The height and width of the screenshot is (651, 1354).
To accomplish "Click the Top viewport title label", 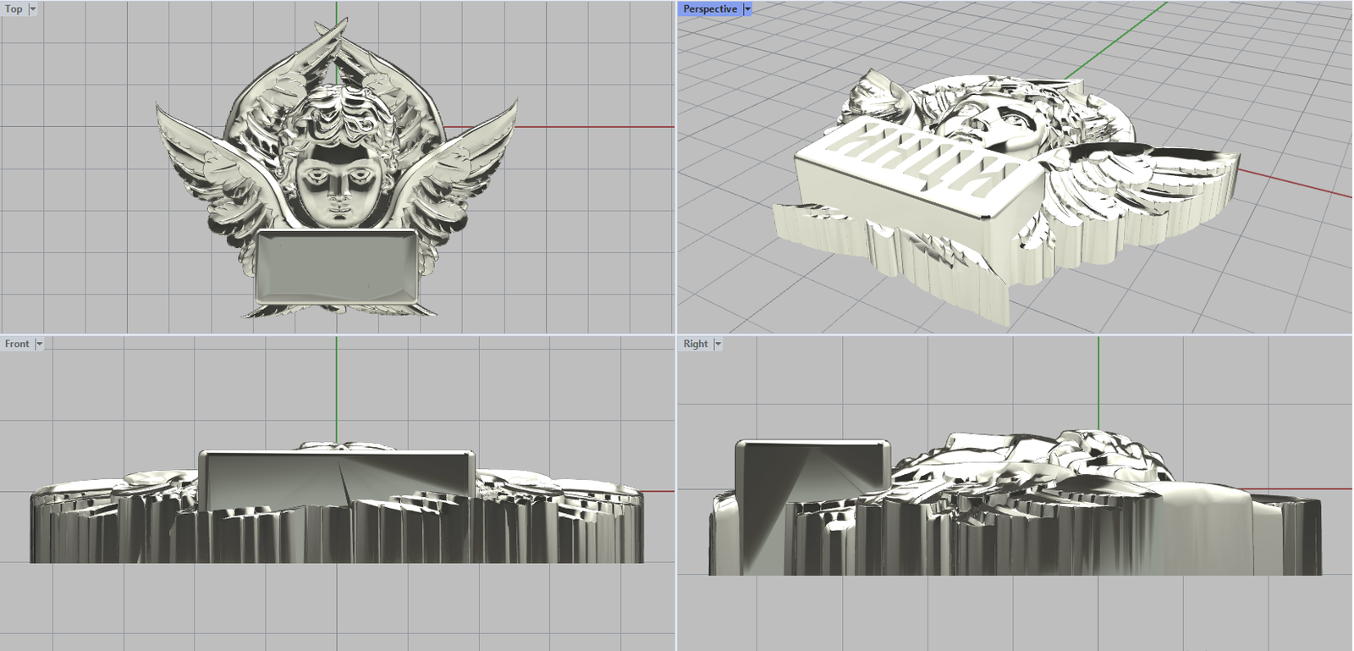I will pos(14,9).
